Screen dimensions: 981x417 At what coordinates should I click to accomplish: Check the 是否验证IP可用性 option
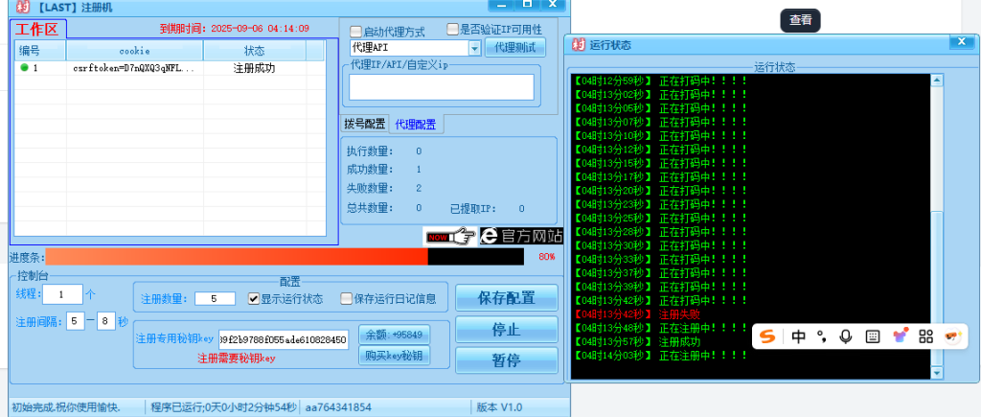(453, 30)
